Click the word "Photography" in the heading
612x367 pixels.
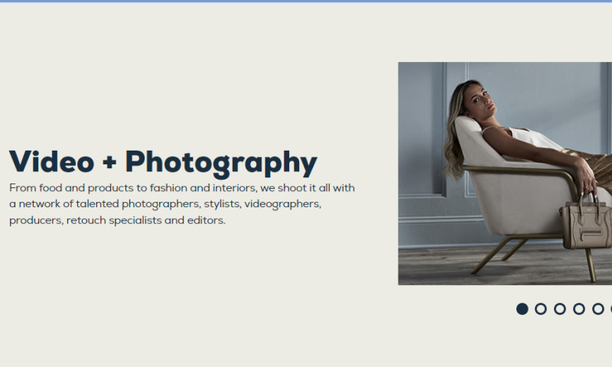pos(221,162)
